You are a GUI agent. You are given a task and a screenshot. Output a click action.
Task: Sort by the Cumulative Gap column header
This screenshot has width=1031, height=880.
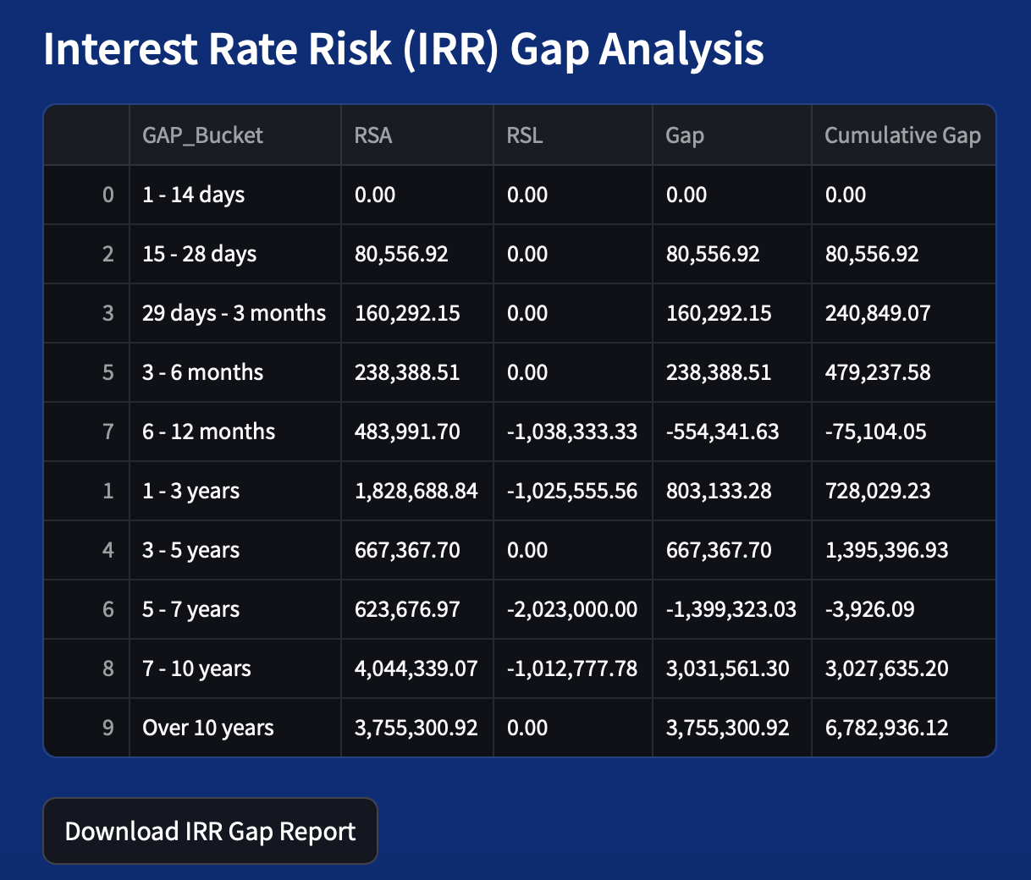tap(902, 135)
